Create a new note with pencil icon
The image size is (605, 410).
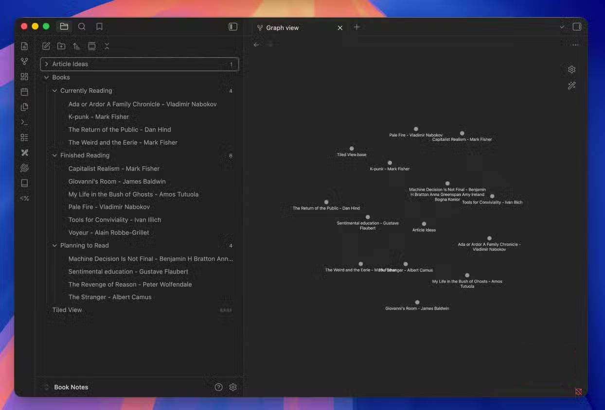[x=46, y=46]
